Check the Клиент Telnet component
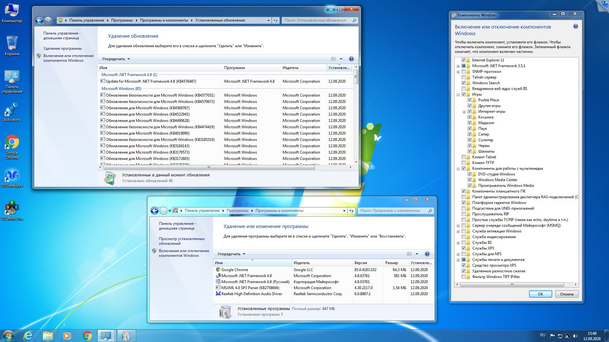This screenshot has width=609, height=342. coord(463,157)
